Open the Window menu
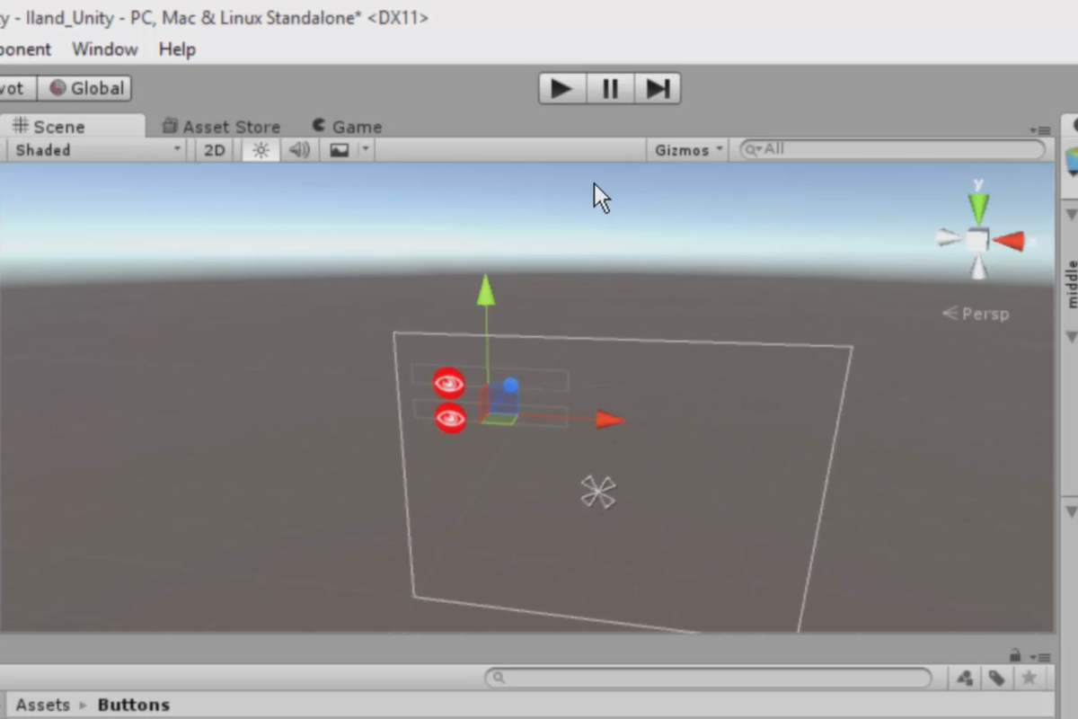The width and height of the screenshot is (1078, 719). click(104, 49)
